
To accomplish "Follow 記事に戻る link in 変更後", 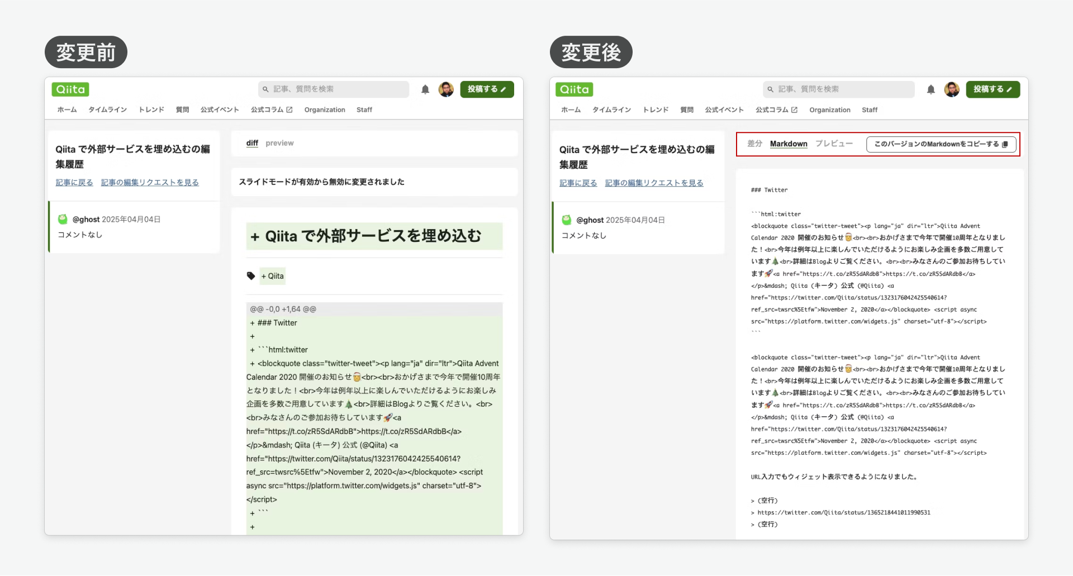I will click(x=578, y=183).
